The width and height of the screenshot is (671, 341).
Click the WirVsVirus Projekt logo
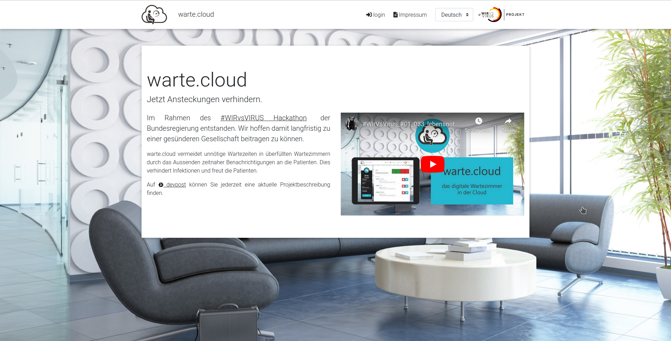502,15
